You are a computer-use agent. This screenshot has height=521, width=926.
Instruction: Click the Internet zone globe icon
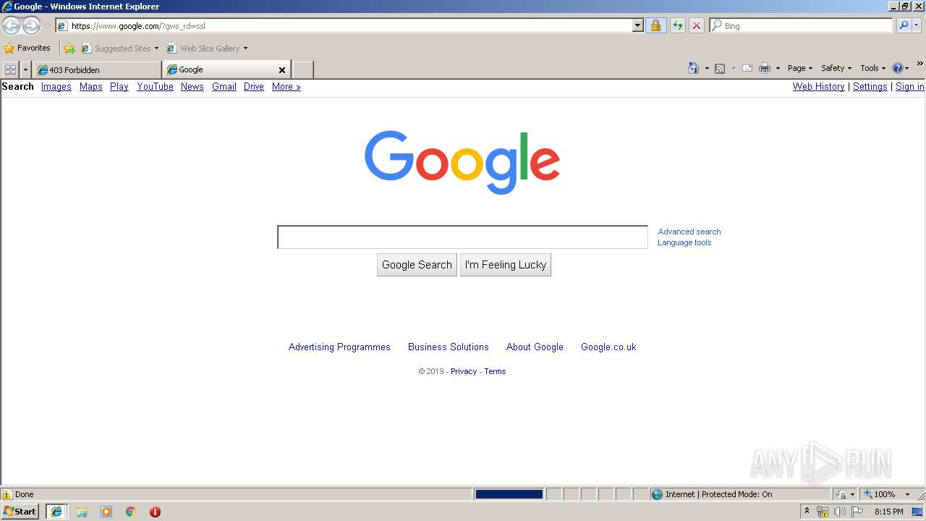tap(657, 494)
